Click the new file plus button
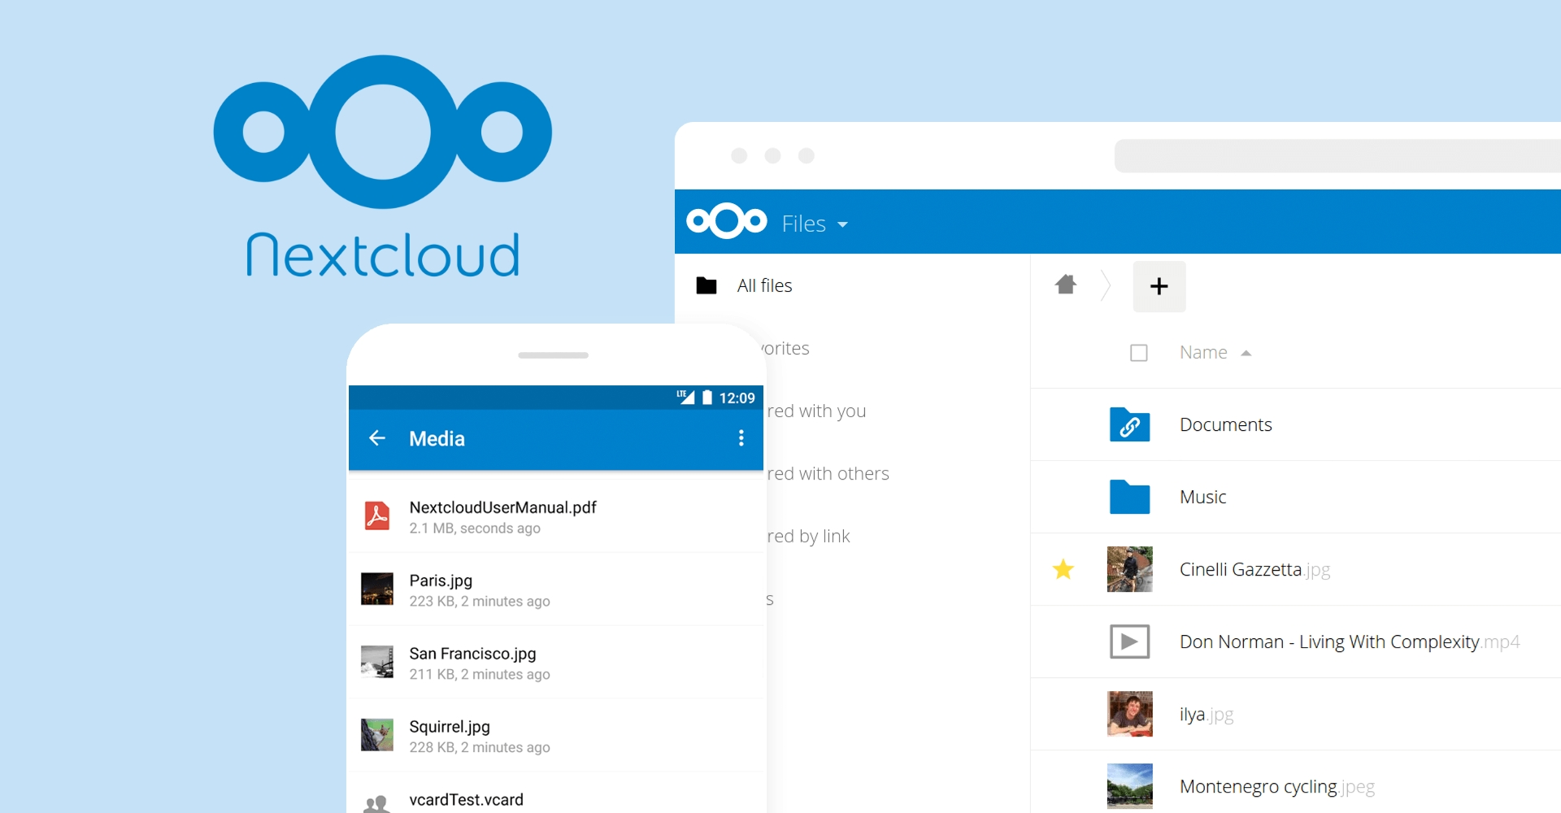This screenshot has height=813, width=1561. pos(1159,286)
